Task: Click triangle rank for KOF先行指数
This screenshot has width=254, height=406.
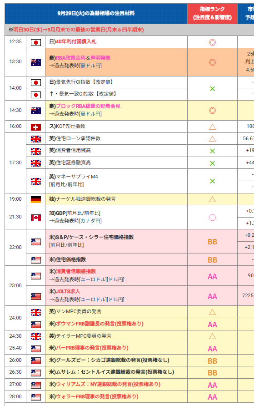Action: (x=212, y=127)
